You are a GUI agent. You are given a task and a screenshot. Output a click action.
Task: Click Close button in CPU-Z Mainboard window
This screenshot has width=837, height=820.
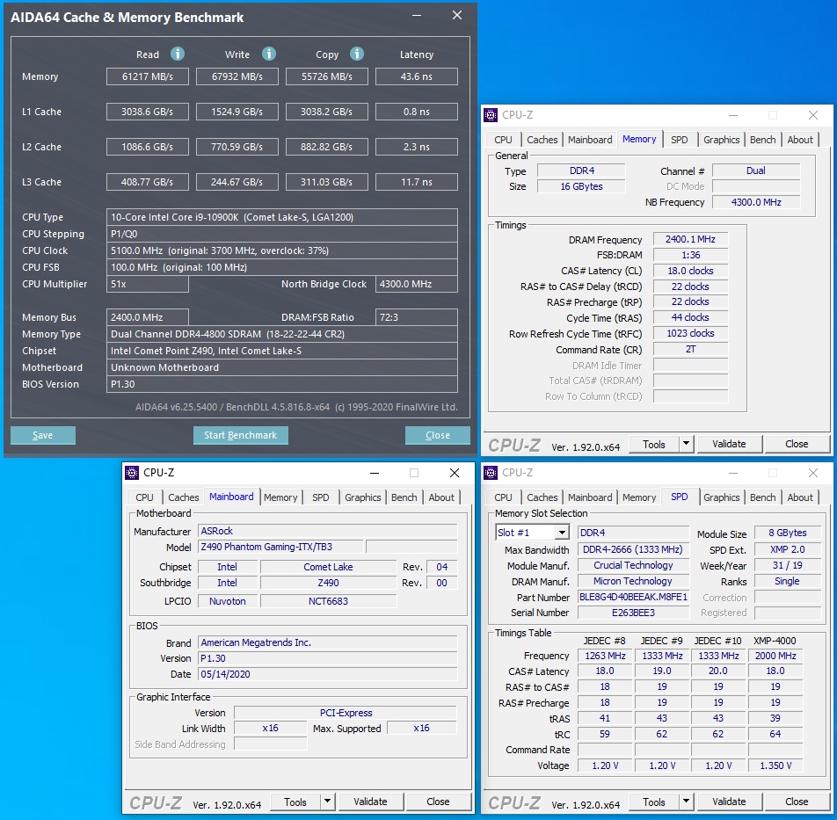(x=438, y=802)
